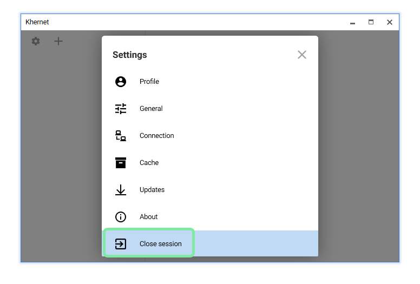The height and width of the screenshot is (284, 420).
Task: Click the Profile person icon
Action: (121, 82)
